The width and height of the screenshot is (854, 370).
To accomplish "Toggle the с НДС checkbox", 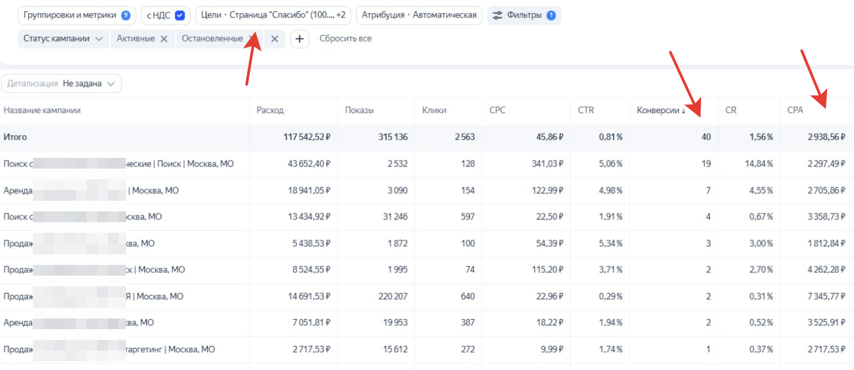I will pos(180,15).
